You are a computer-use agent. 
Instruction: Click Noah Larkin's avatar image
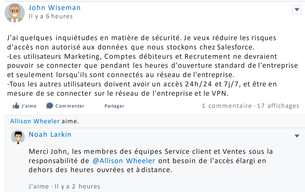pyautogui.click(x=18, y=137)
